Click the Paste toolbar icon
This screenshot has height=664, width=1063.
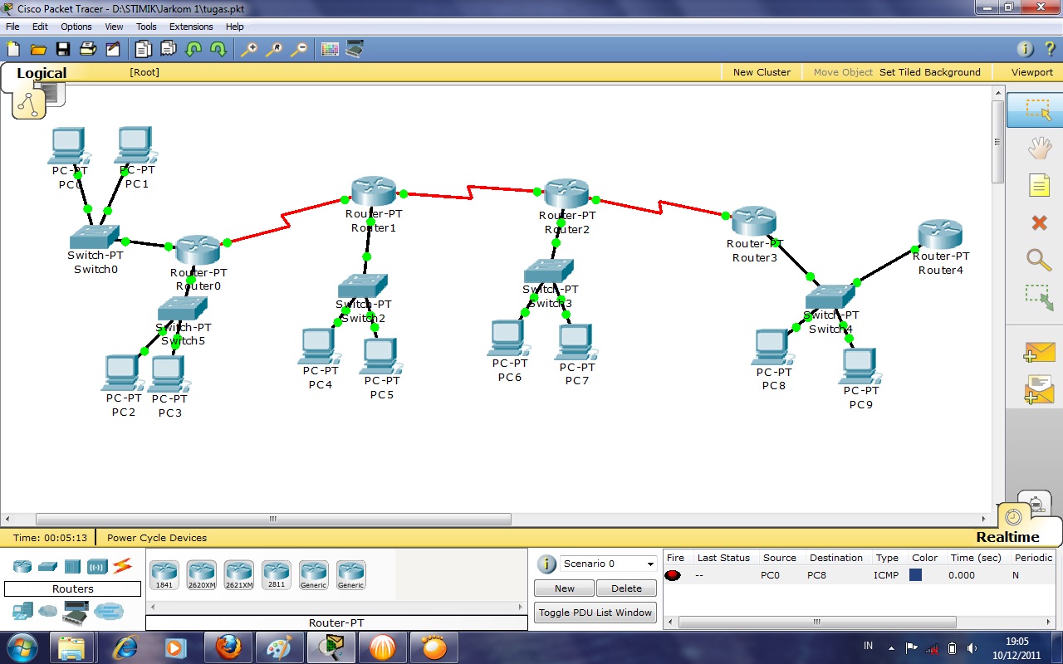169,49
